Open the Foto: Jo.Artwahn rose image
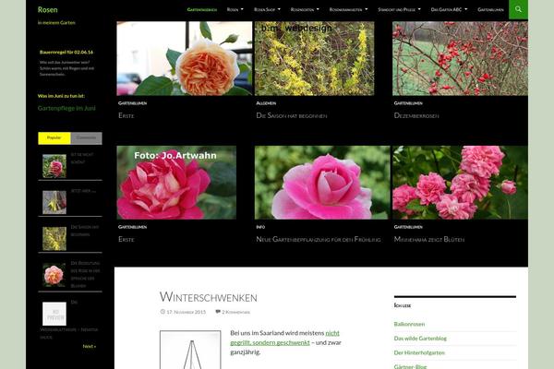 176,183
